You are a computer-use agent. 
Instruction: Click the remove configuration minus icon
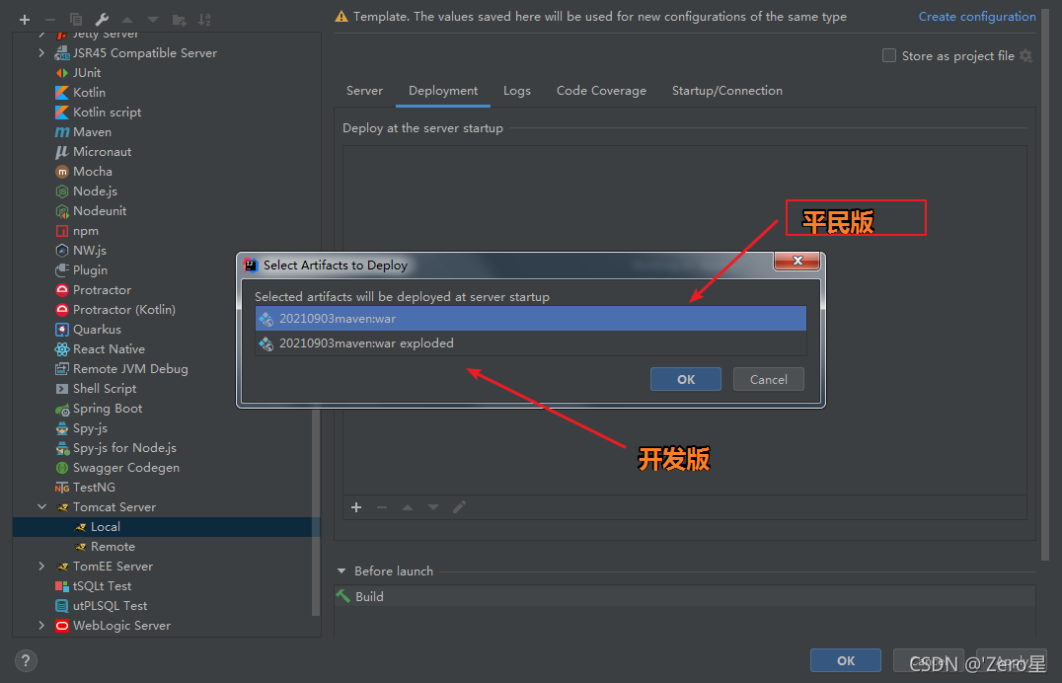50,20
